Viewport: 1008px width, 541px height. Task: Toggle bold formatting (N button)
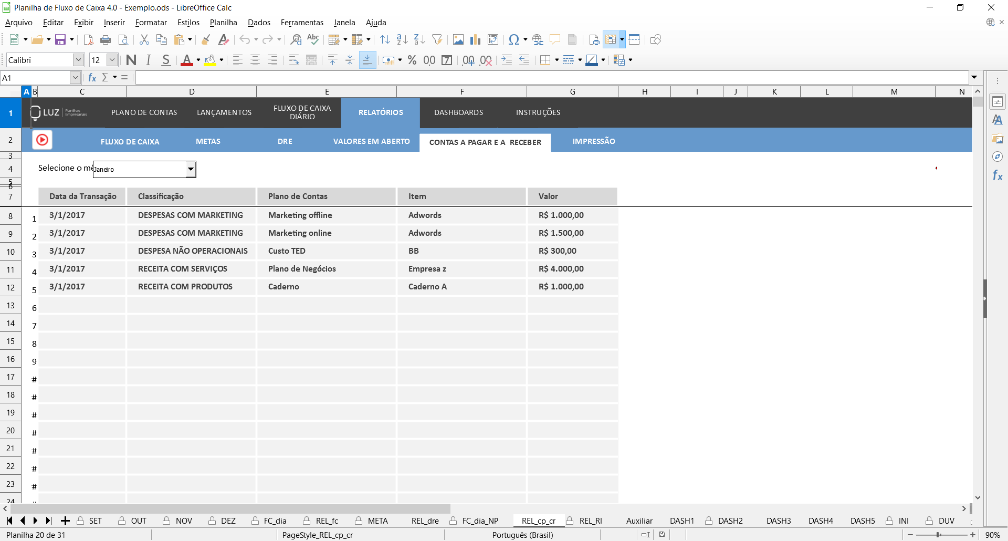pyautogui.click(x=131, y=60)
